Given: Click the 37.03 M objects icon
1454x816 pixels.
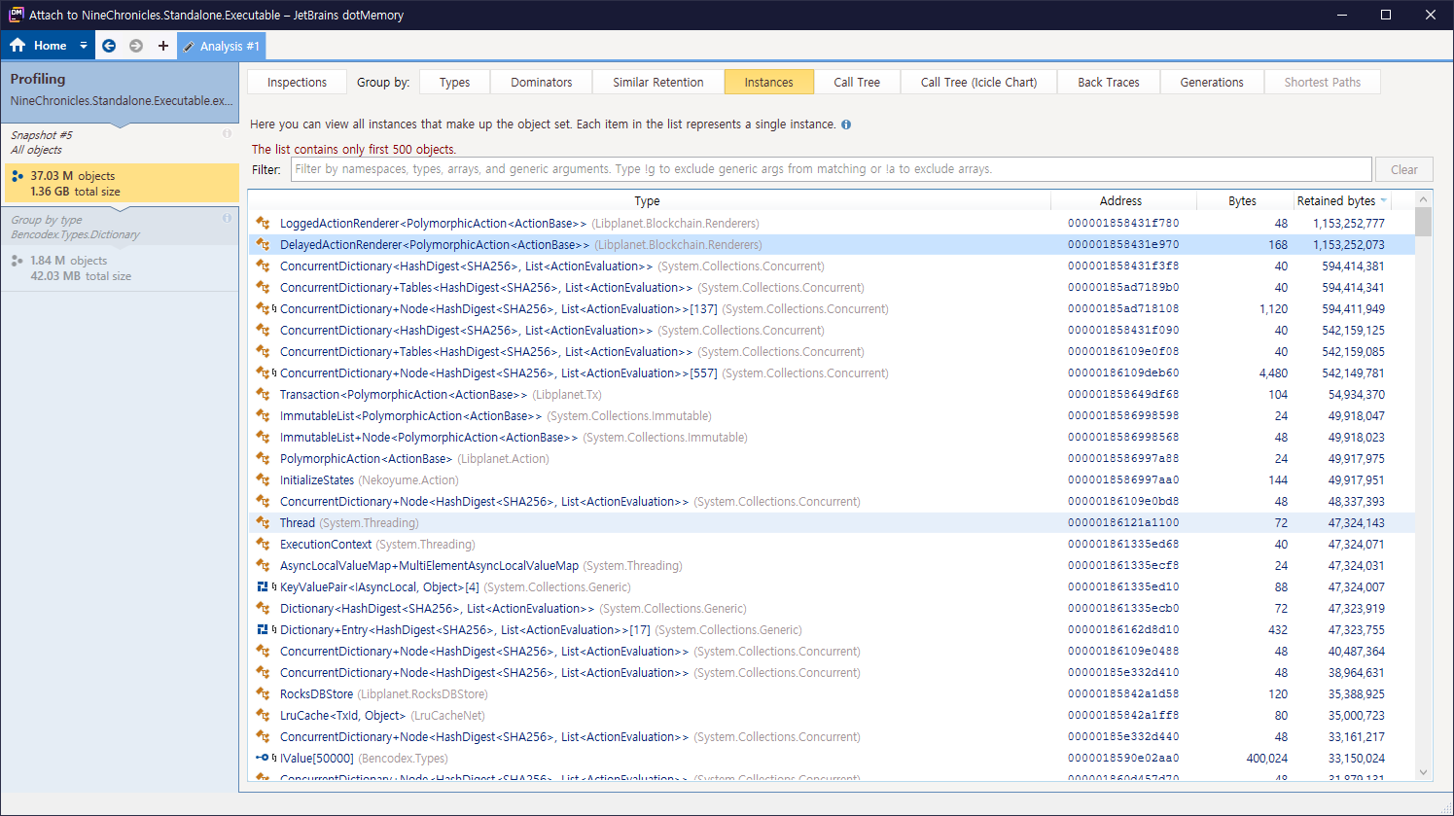Looking at the screenshot, I should coord(17,176).
